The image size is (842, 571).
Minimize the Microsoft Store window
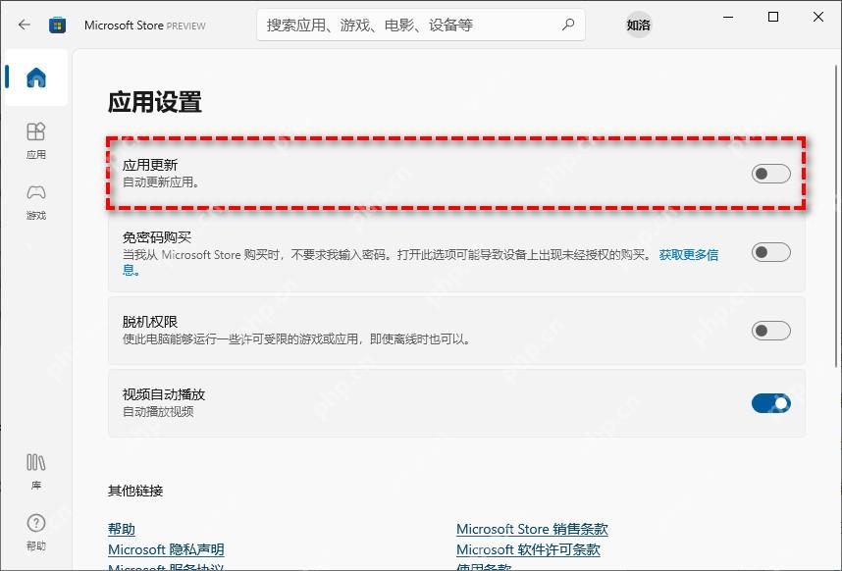click(728, 18)
